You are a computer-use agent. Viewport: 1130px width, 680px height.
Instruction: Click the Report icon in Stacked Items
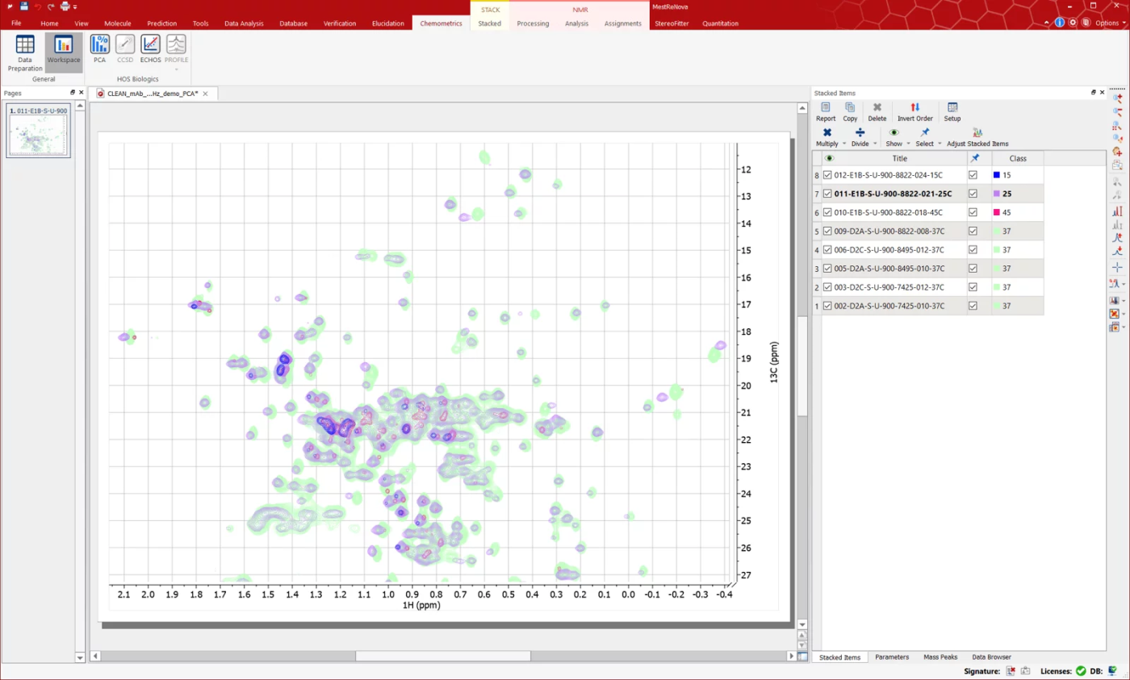point(826,111)
